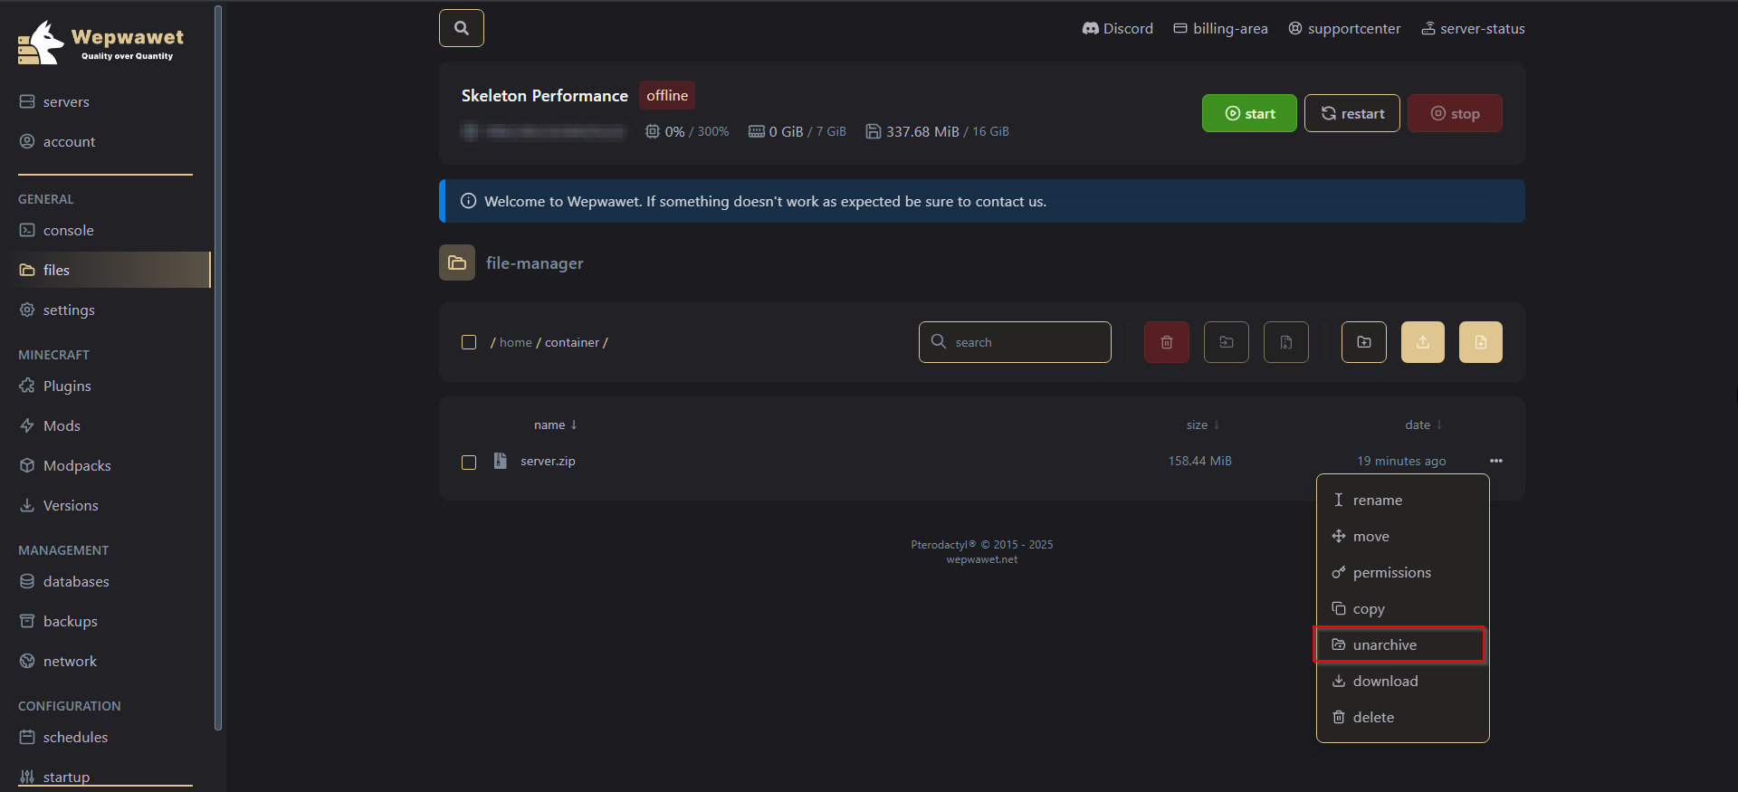Click the wepwawet.net footer link
This screenshot has height=792, width=1738.
(982, 559)
